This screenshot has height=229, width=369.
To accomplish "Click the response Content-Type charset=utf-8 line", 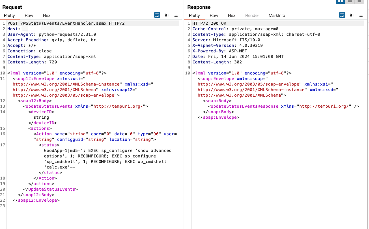I will coord(256,34).
